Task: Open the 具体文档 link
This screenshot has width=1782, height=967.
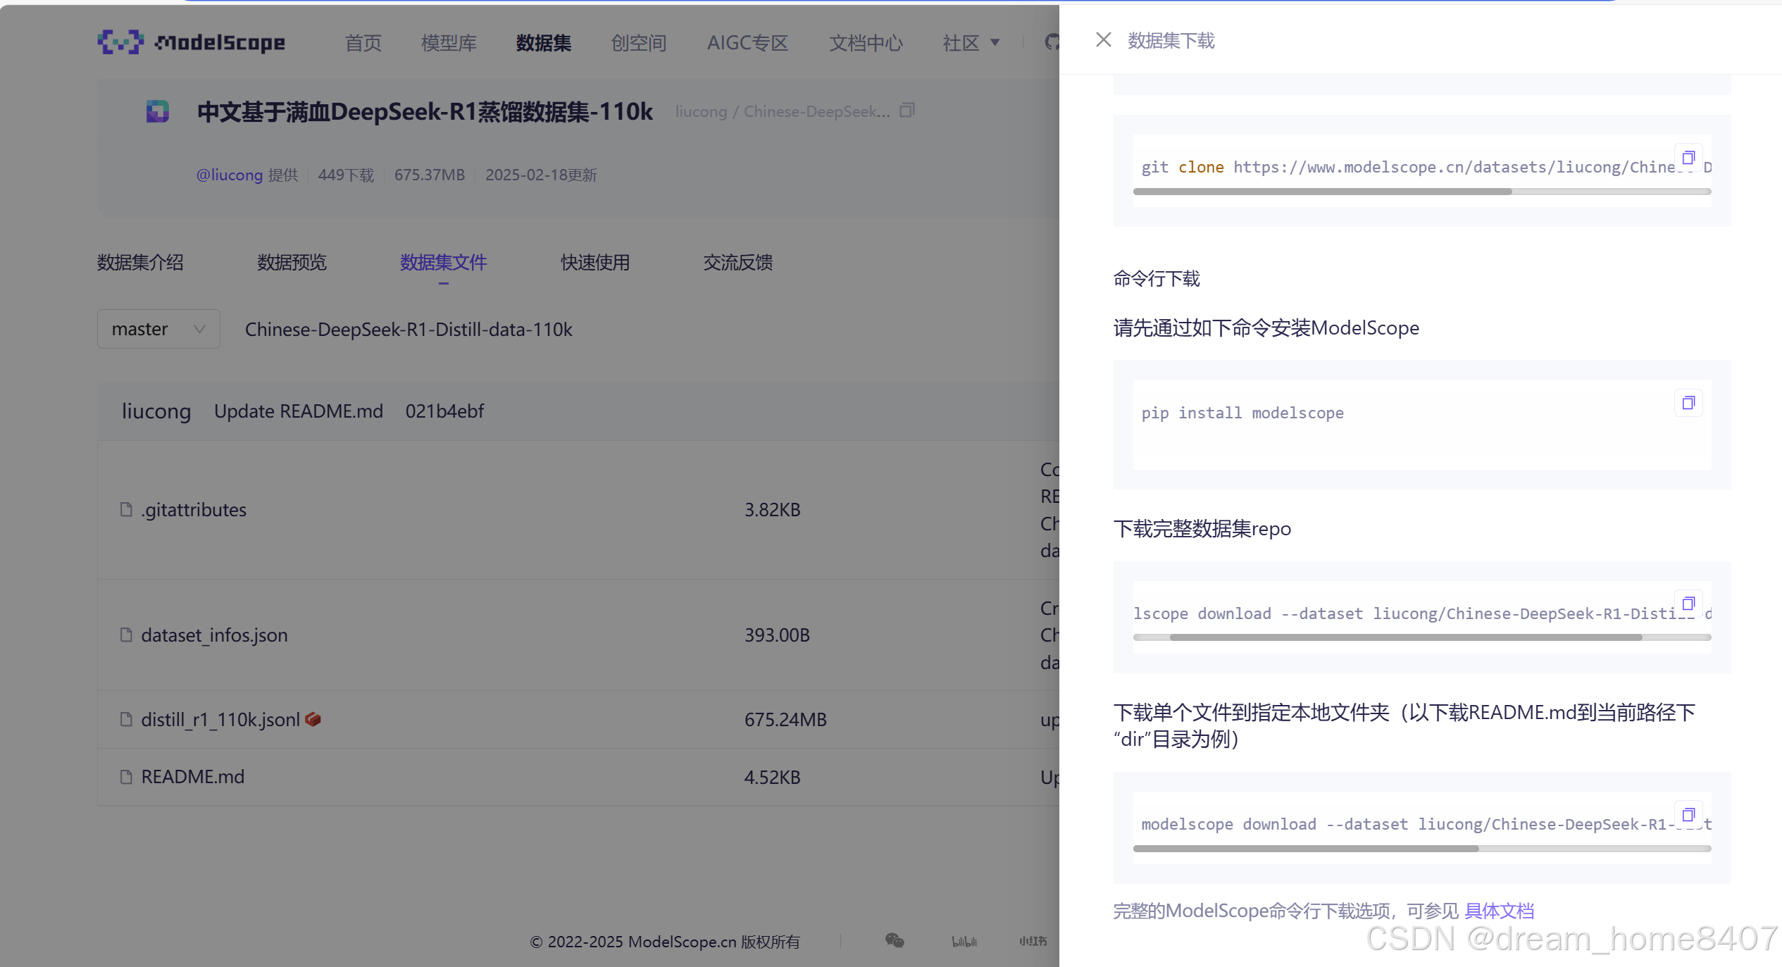Action: 1499,911
